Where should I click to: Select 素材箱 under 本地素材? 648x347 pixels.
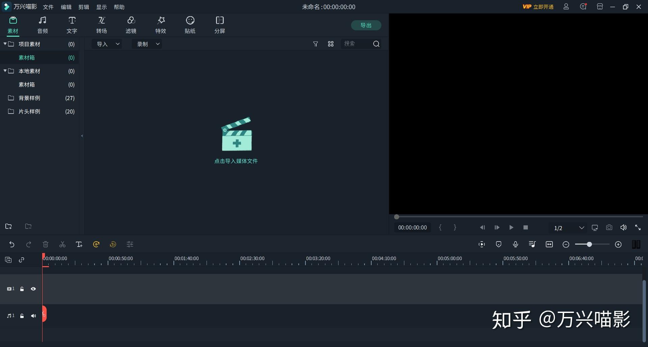[39, 85]
